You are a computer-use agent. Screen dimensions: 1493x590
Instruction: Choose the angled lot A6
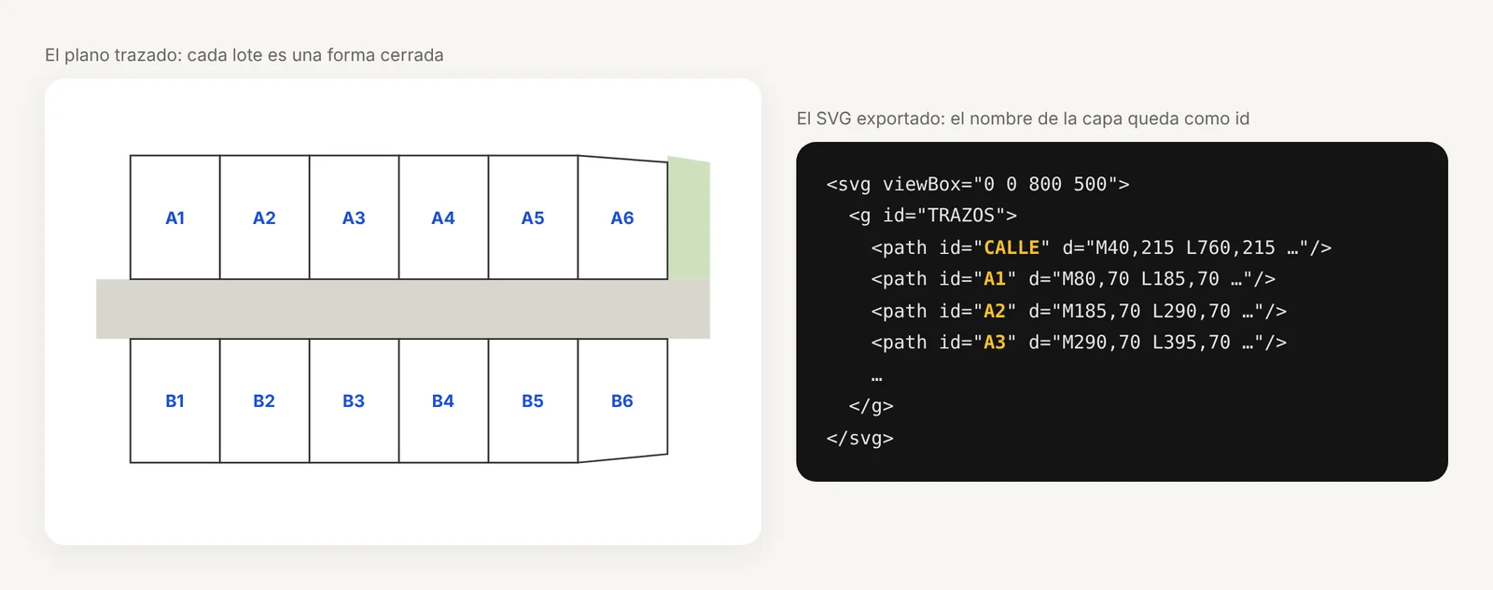point(622,218)
